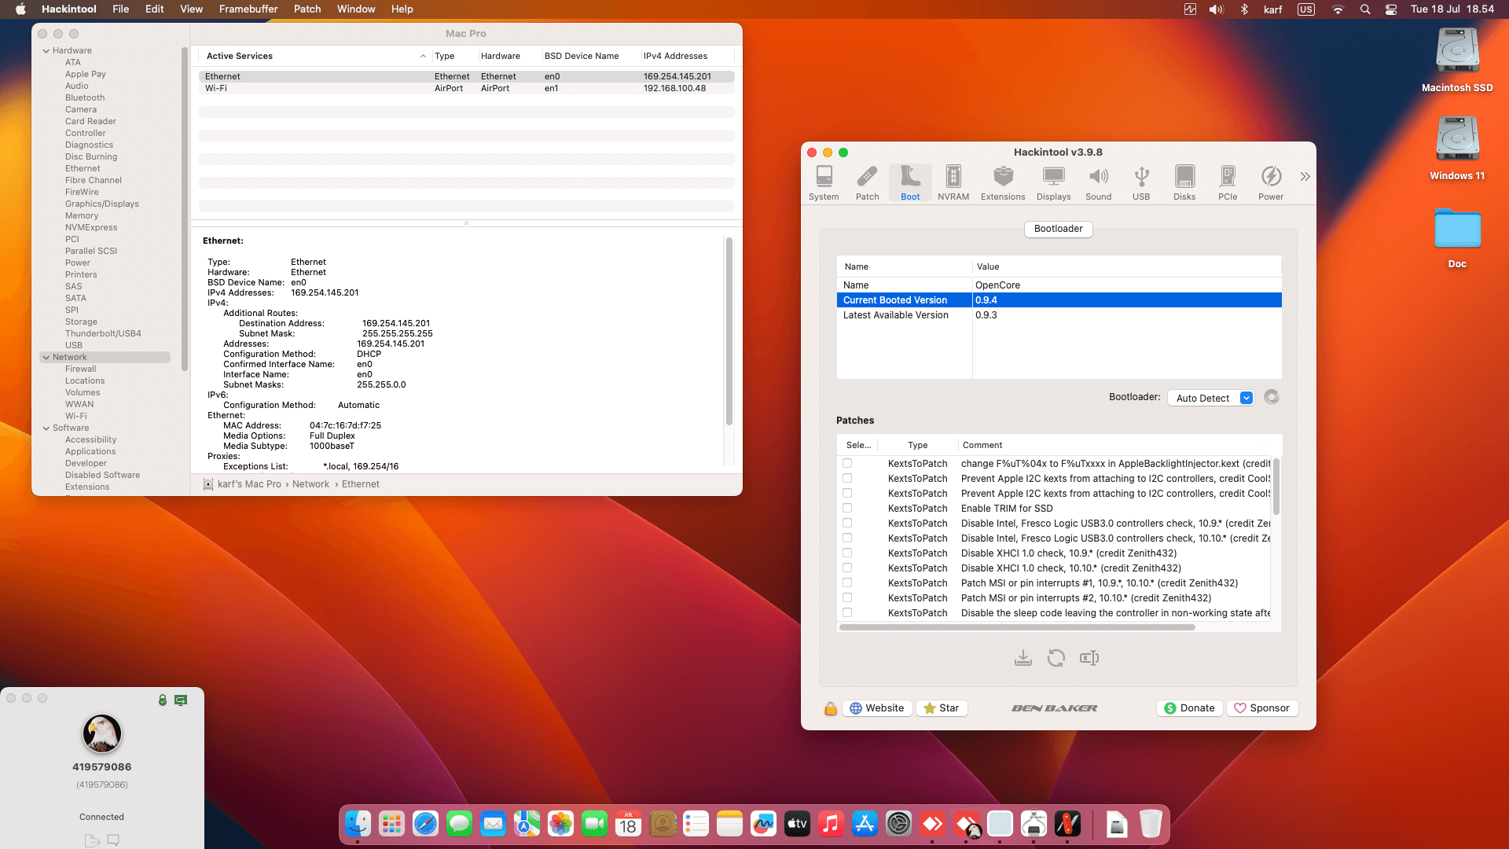Check the Enable TRIM for SSD patch

click(847, 508)
